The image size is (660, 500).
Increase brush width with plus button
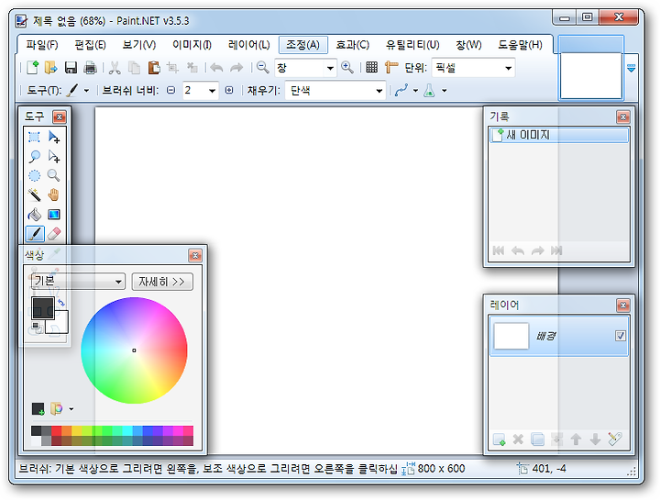coord(229,90)
